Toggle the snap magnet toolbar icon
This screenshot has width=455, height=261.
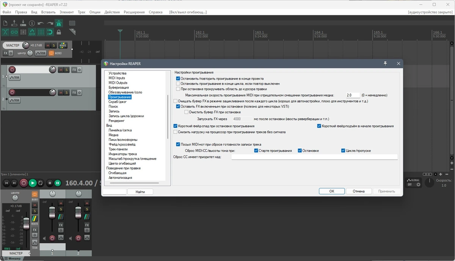pyautogui.click(x=50, y=32)
